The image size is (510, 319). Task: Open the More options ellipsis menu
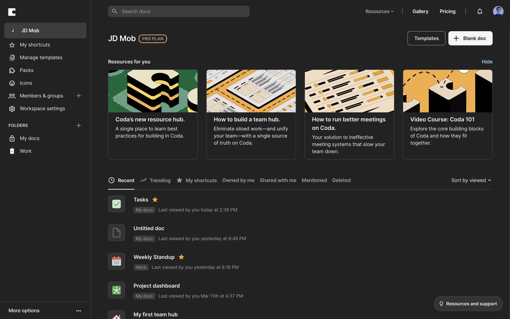79,311
